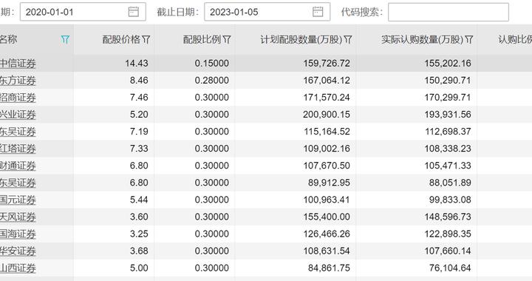Sort by 配股比例 column header
Image resolution: width=532 pixels, height=281 pixels.
click(x=202, y=40)
